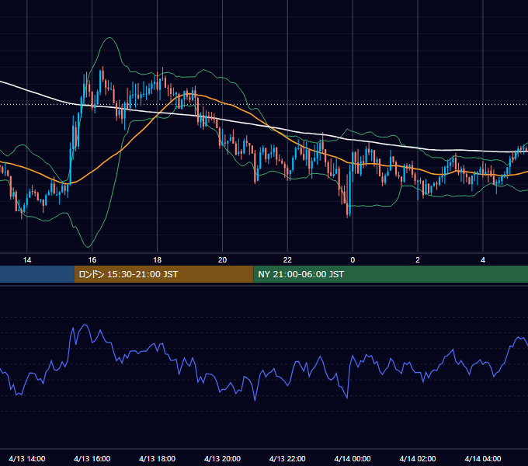Click the 4 hour label on upper axis
The image size is (528, 466).
click(483, 260)
